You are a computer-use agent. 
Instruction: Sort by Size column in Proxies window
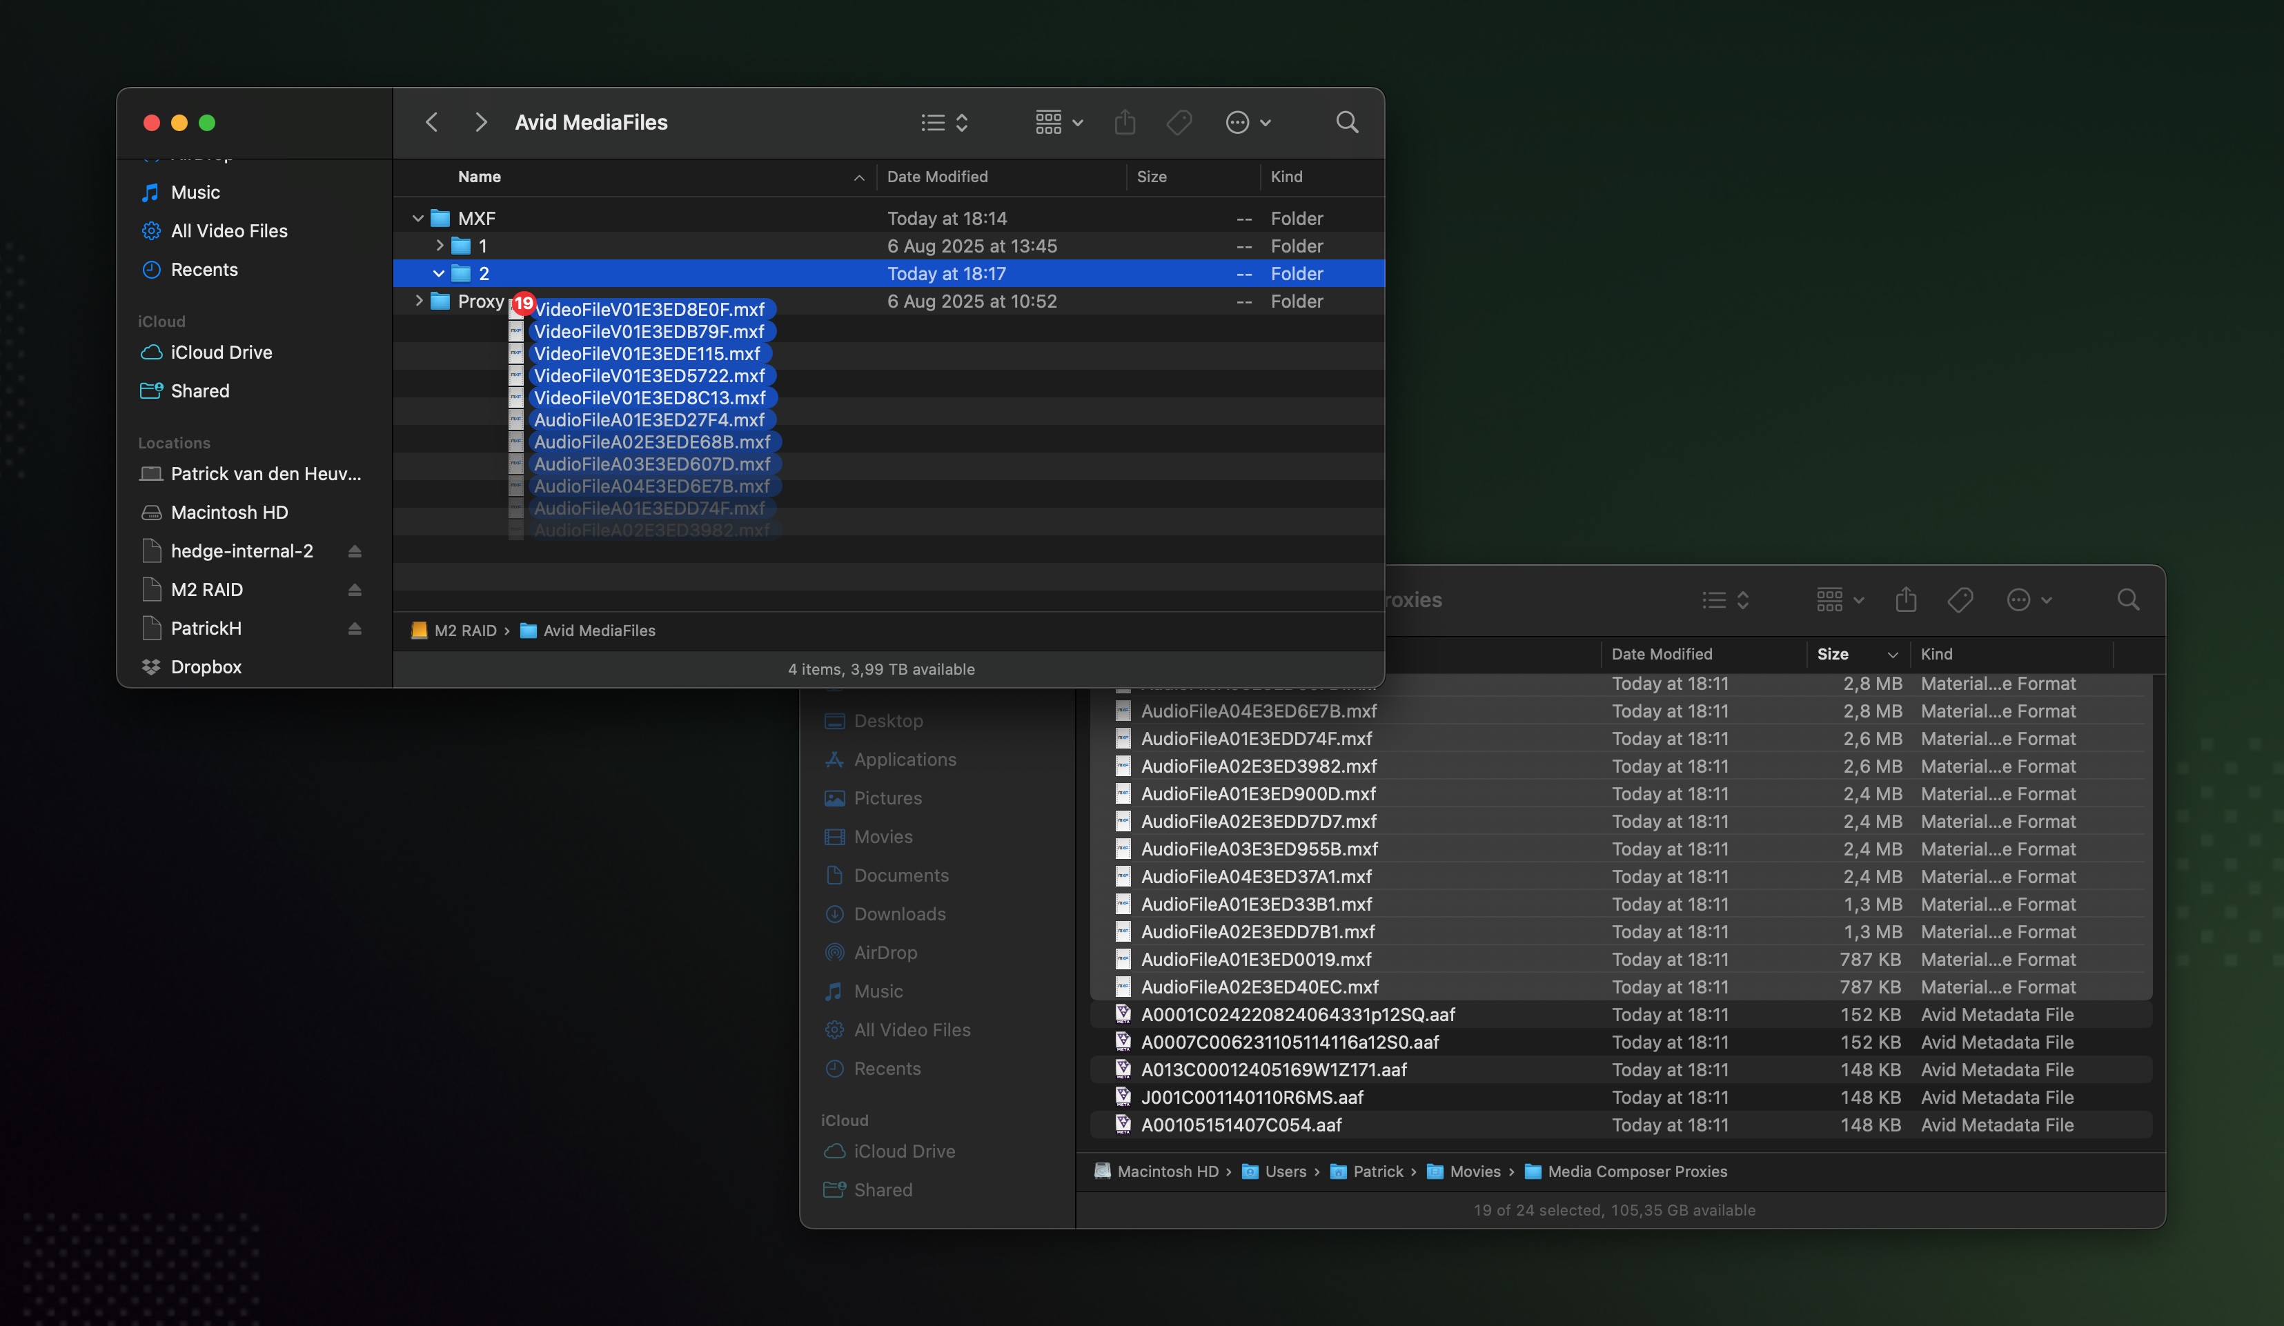click(x=1858, y=655)
